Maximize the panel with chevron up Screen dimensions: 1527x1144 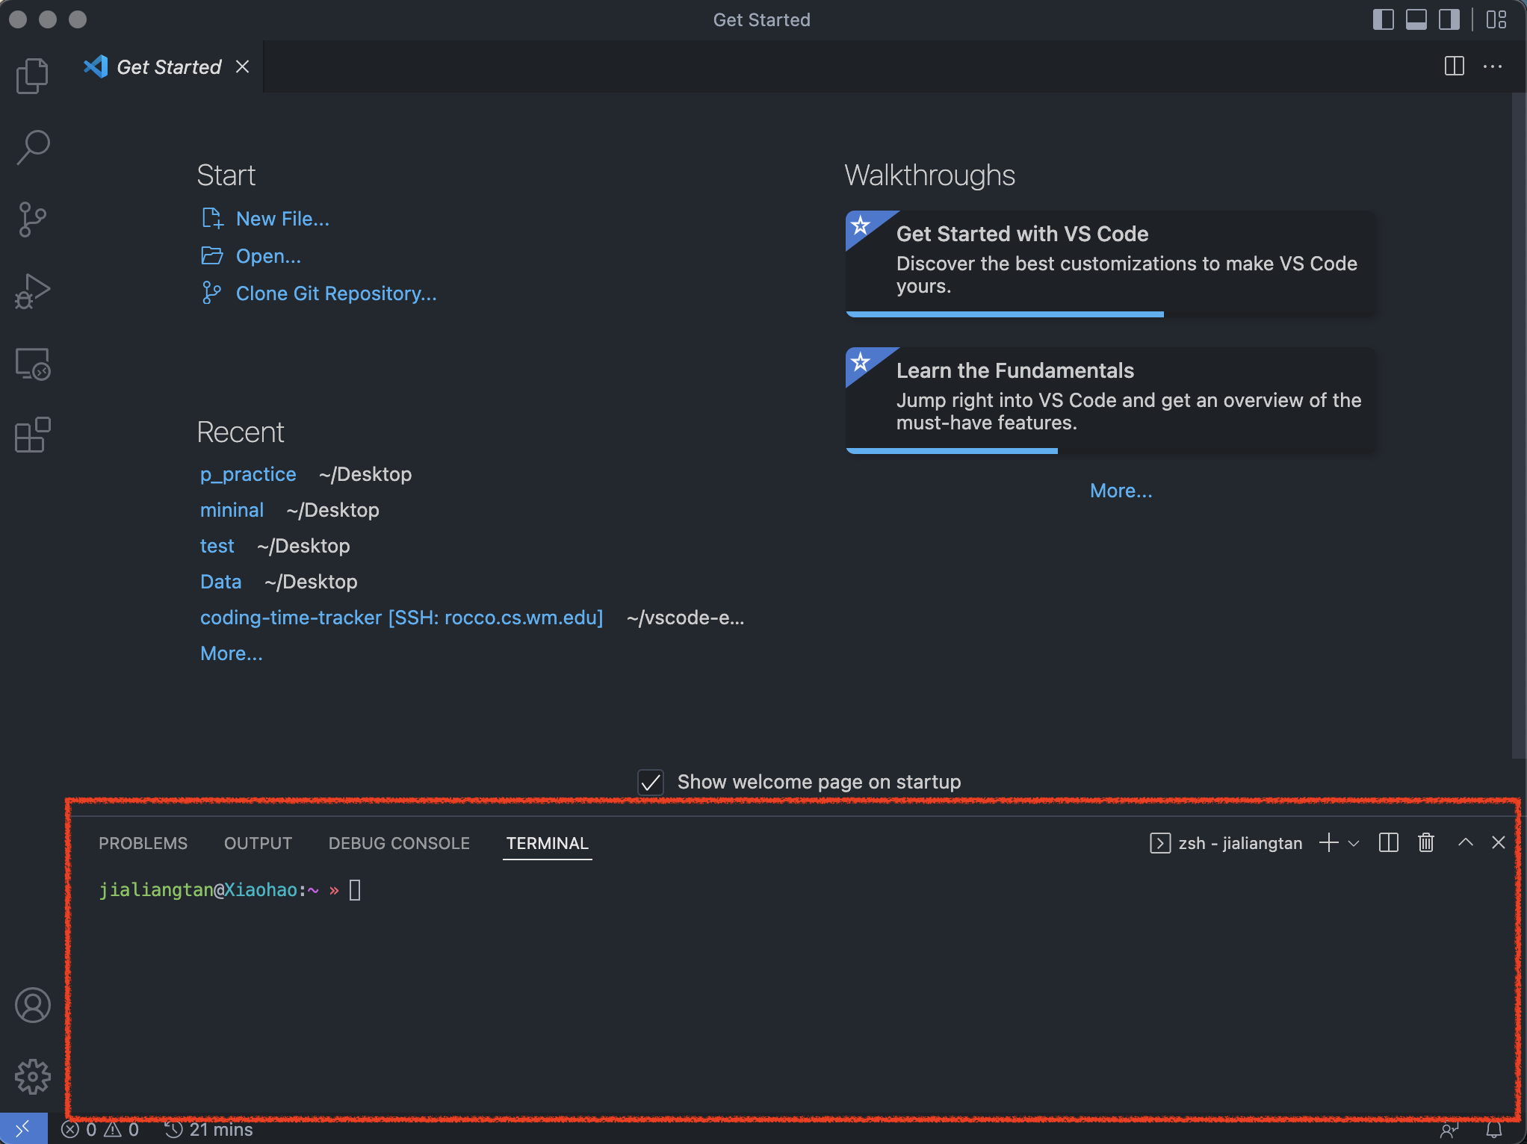click(1465, 842)
